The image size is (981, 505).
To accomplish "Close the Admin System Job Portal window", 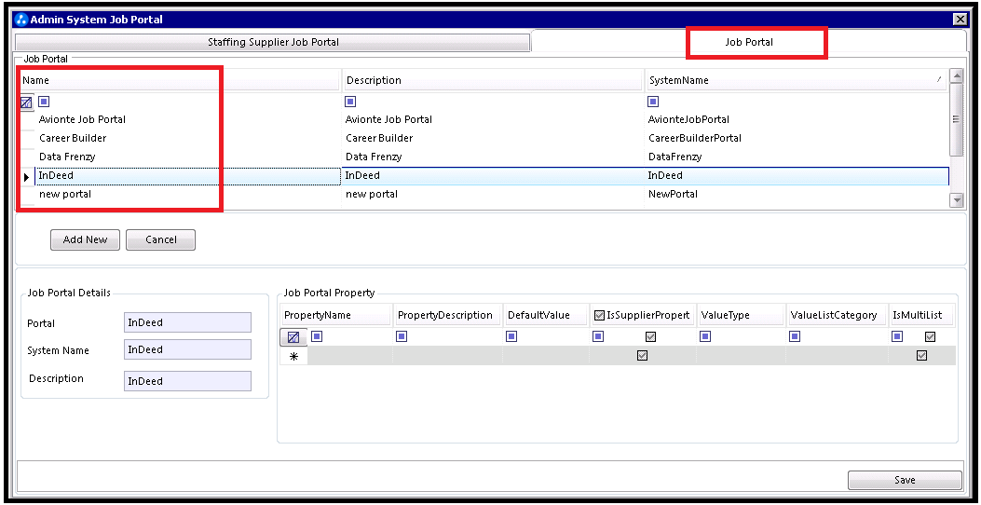I will [960, 20].
